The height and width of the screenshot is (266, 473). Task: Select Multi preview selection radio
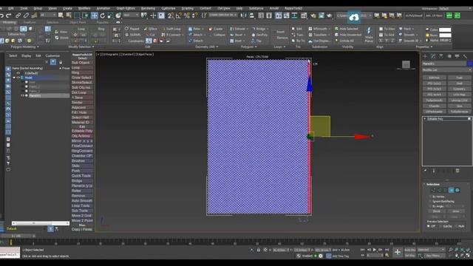(455, 226)
